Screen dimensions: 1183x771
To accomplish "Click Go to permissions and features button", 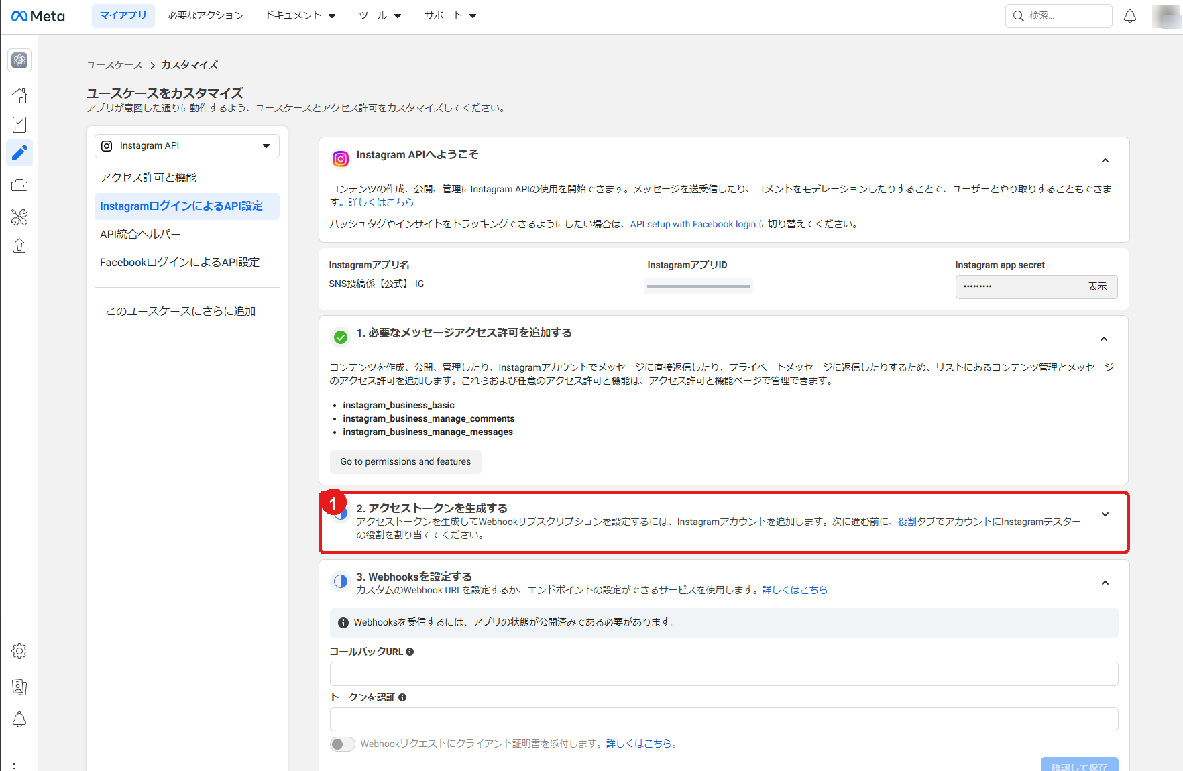I will [406, 462].
